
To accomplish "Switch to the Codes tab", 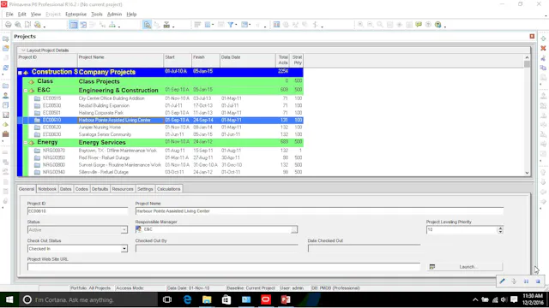I will (x=81, y=189).
